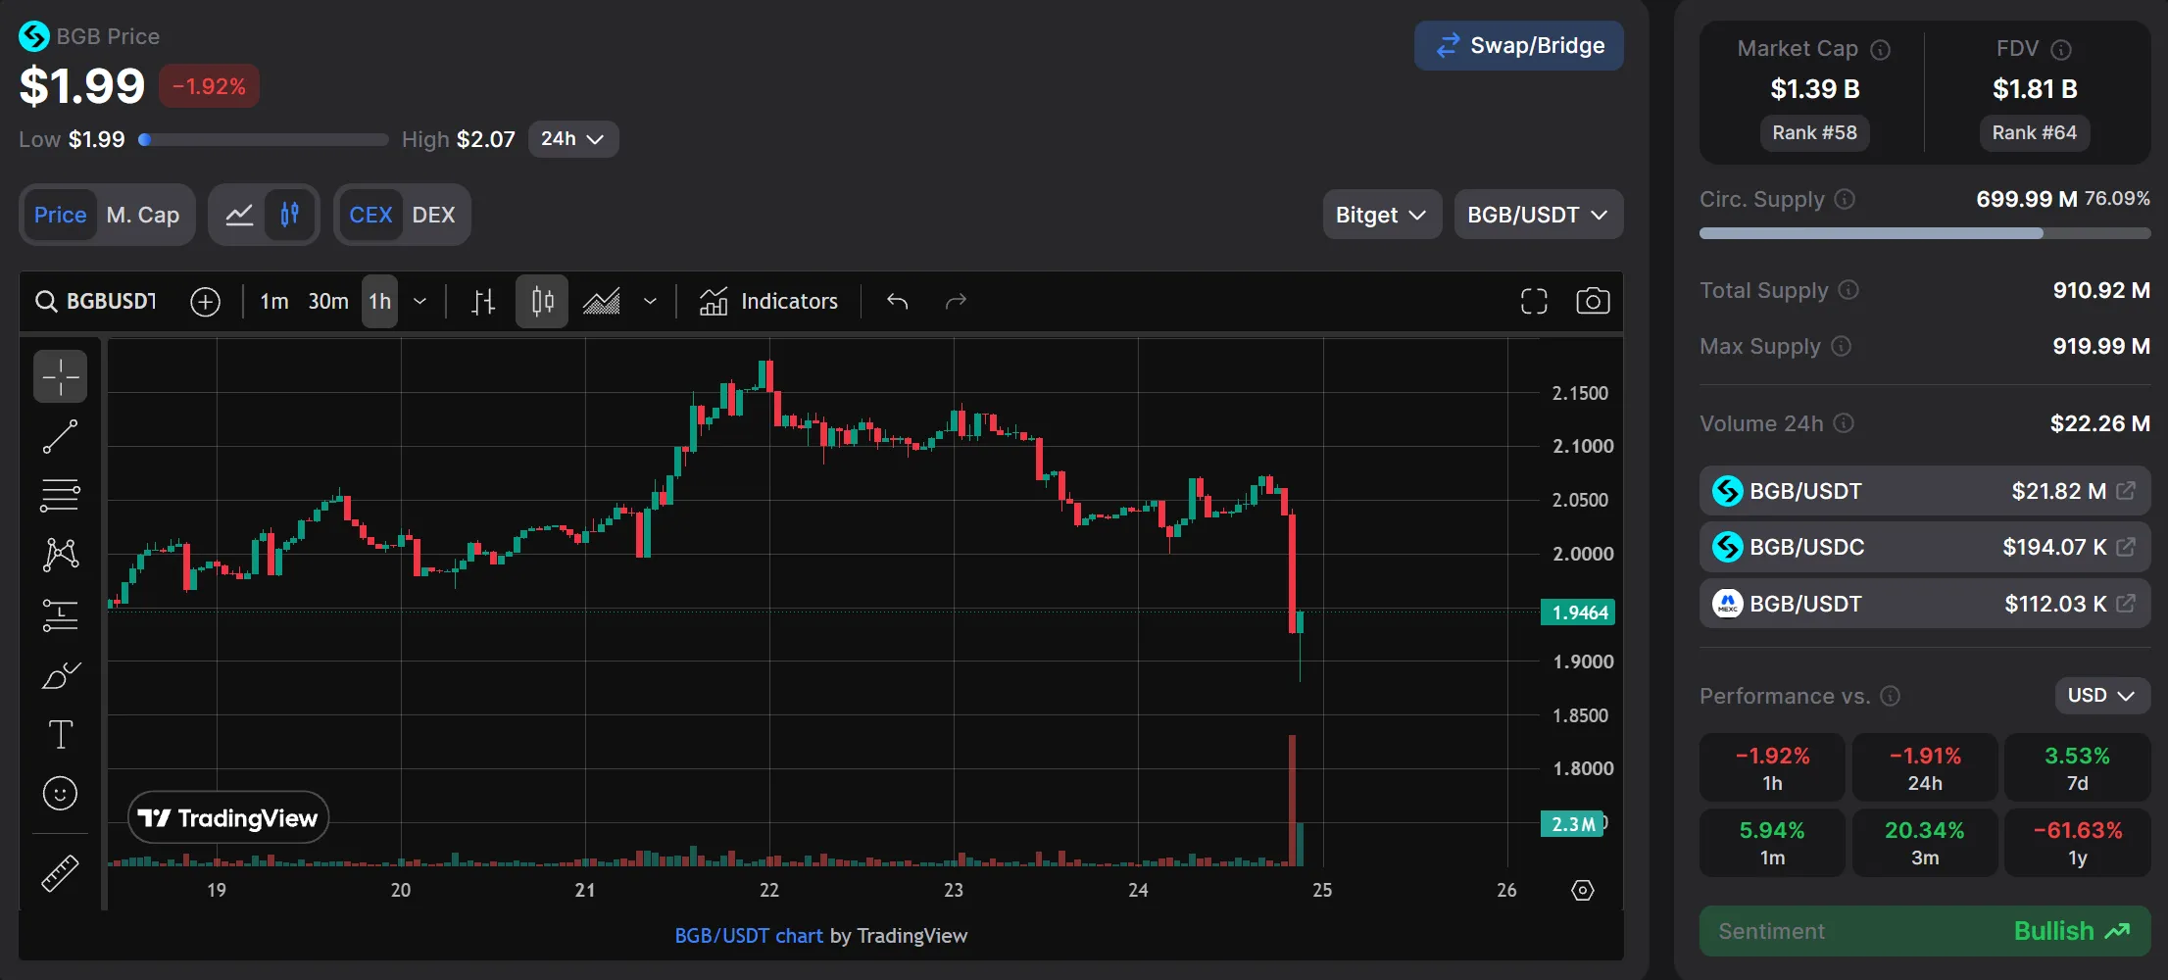
Task: Open the BGB/USDC pair external link icon
Action: click(2125, 547)
